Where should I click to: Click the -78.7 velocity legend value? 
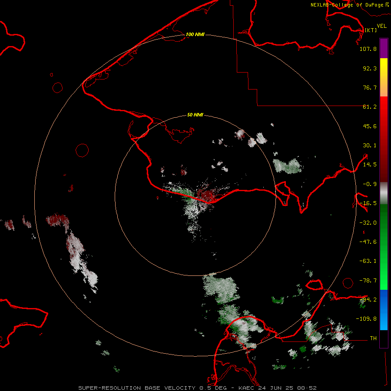point(368,281)
